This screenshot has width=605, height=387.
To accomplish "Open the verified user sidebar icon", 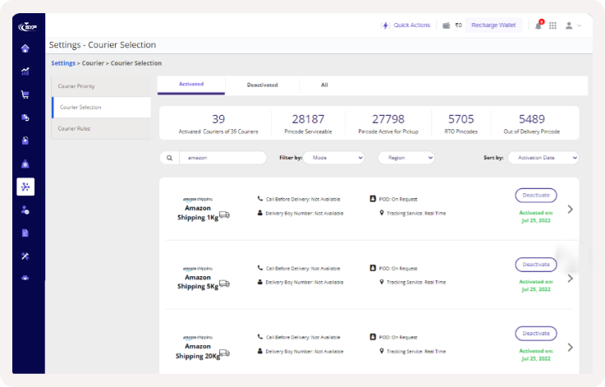I will coord(25,210).
